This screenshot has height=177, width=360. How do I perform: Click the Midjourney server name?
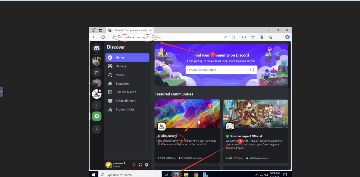pyautogui.click(x=169, y=136)
